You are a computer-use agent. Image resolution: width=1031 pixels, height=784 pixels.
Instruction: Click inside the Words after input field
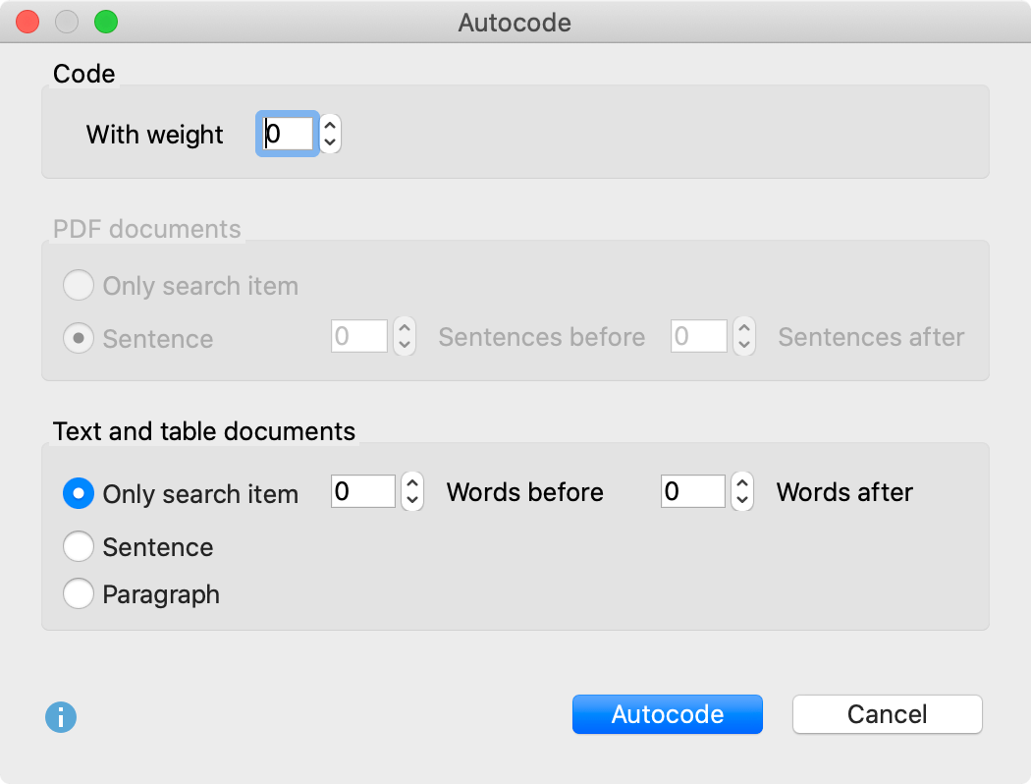coord(692,491)
